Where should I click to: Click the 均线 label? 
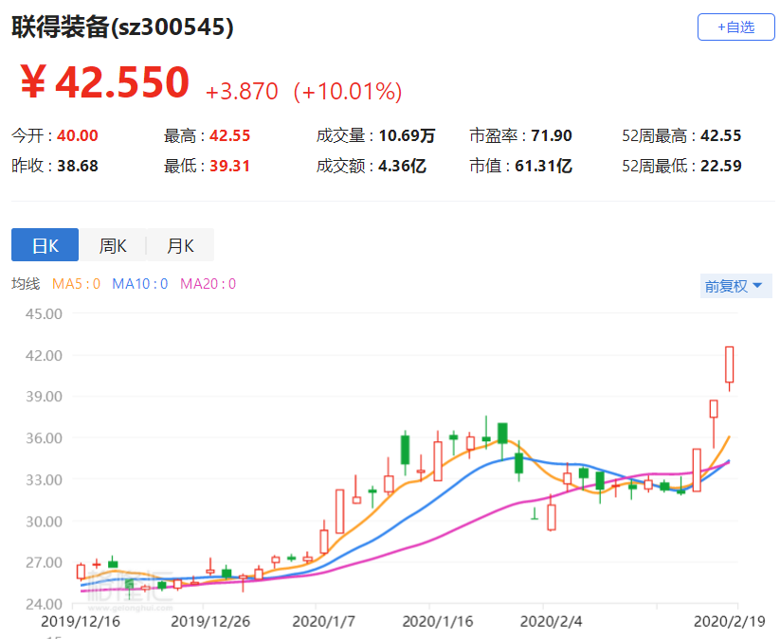[x=26, y=284]
